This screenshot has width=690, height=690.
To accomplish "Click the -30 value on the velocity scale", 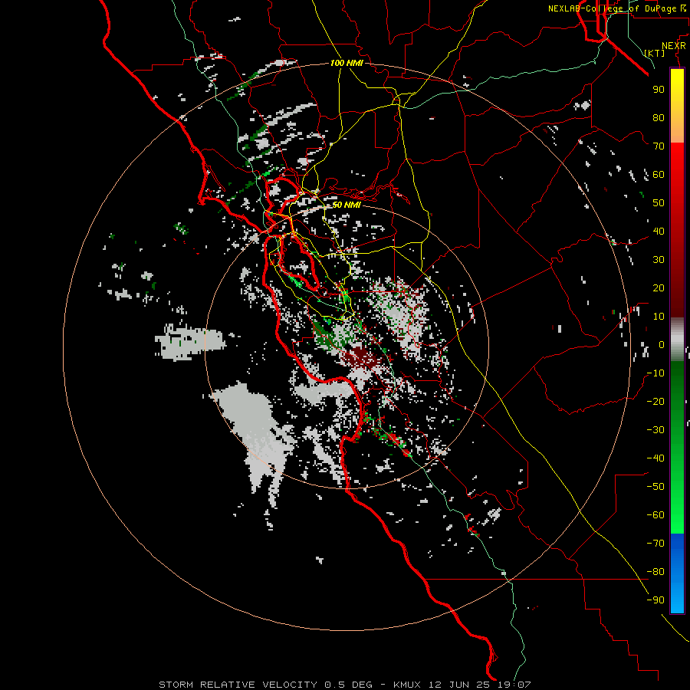I will [655, 430].
